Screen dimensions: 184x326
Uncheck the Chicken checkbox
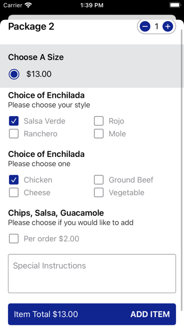14,180
